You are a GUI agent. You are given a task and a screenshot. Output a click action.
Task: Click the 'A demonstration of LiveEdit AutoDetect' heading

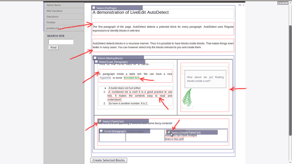pyautogui.click(x=131, y=12)
